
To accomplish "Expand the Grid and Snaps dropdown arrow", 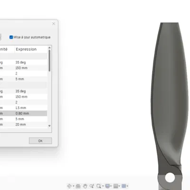I will [x=119, y=186].
